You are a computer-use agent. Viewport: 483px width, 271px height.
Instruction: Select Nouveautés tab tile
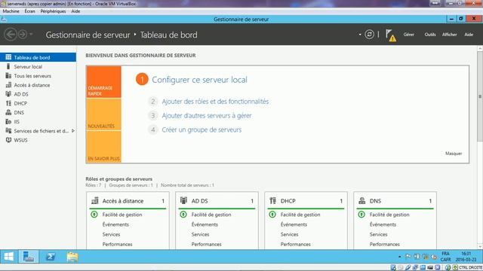tap(104, 114)
